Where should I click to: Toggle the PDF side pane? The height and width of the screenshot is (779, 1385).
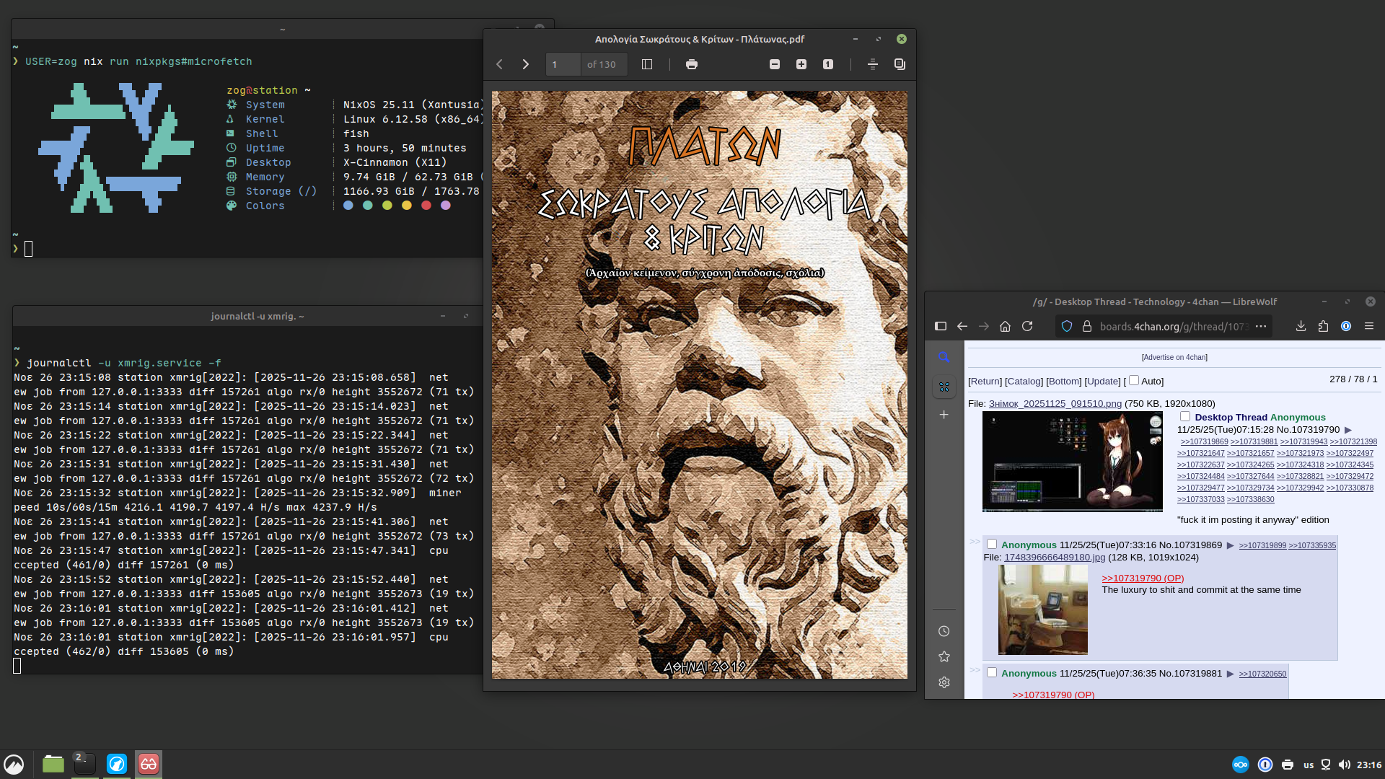tap(647, 64)
